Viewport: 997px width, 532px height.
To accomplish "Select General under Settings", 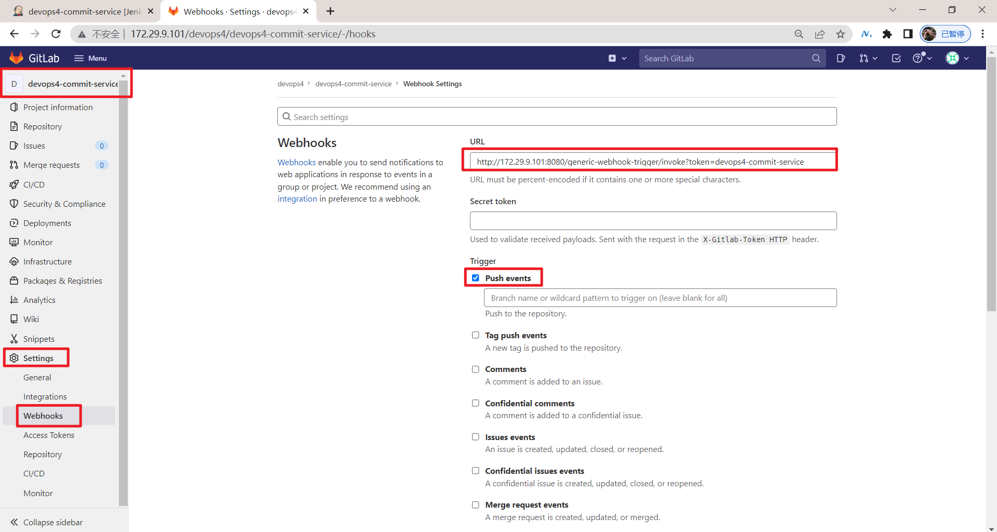I will point(37,377).
